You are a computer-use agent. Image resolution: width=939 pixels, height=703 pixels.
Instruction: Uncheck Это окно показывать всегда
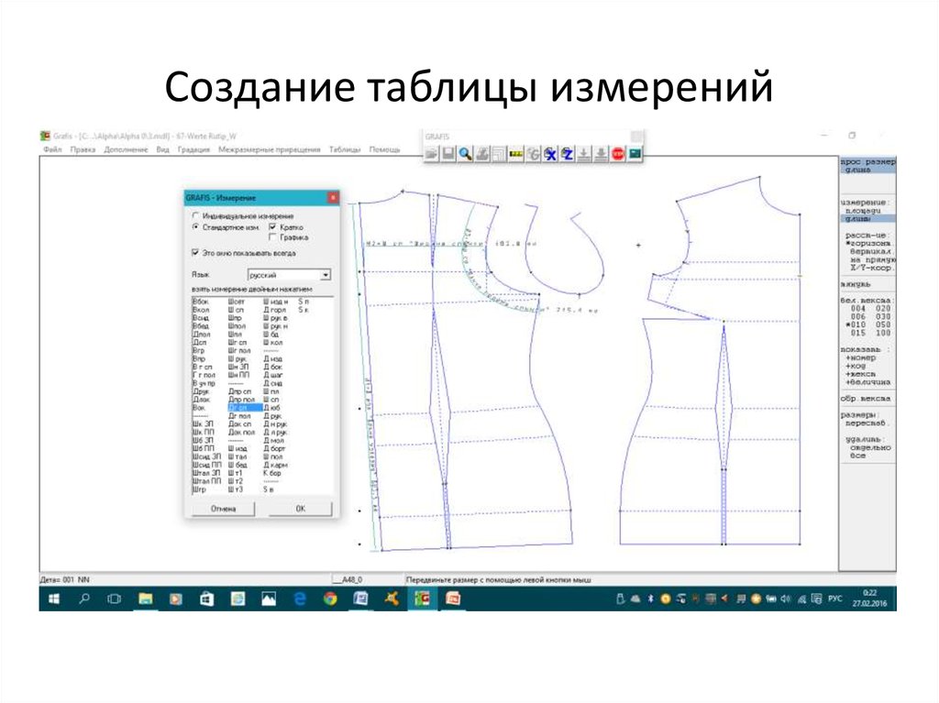pos(195,251)
